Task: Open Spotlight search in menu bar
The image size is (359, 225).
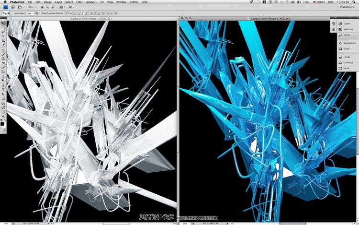Action: [x=354, y=2]
